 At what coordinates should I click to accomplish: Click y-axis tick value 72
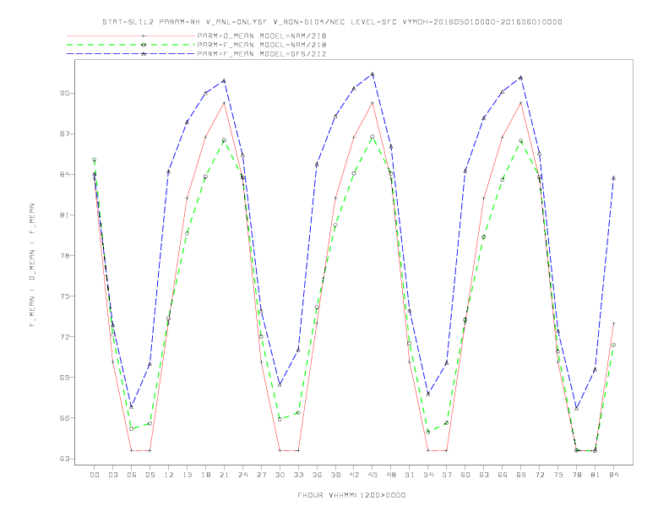tap(65, 336)
